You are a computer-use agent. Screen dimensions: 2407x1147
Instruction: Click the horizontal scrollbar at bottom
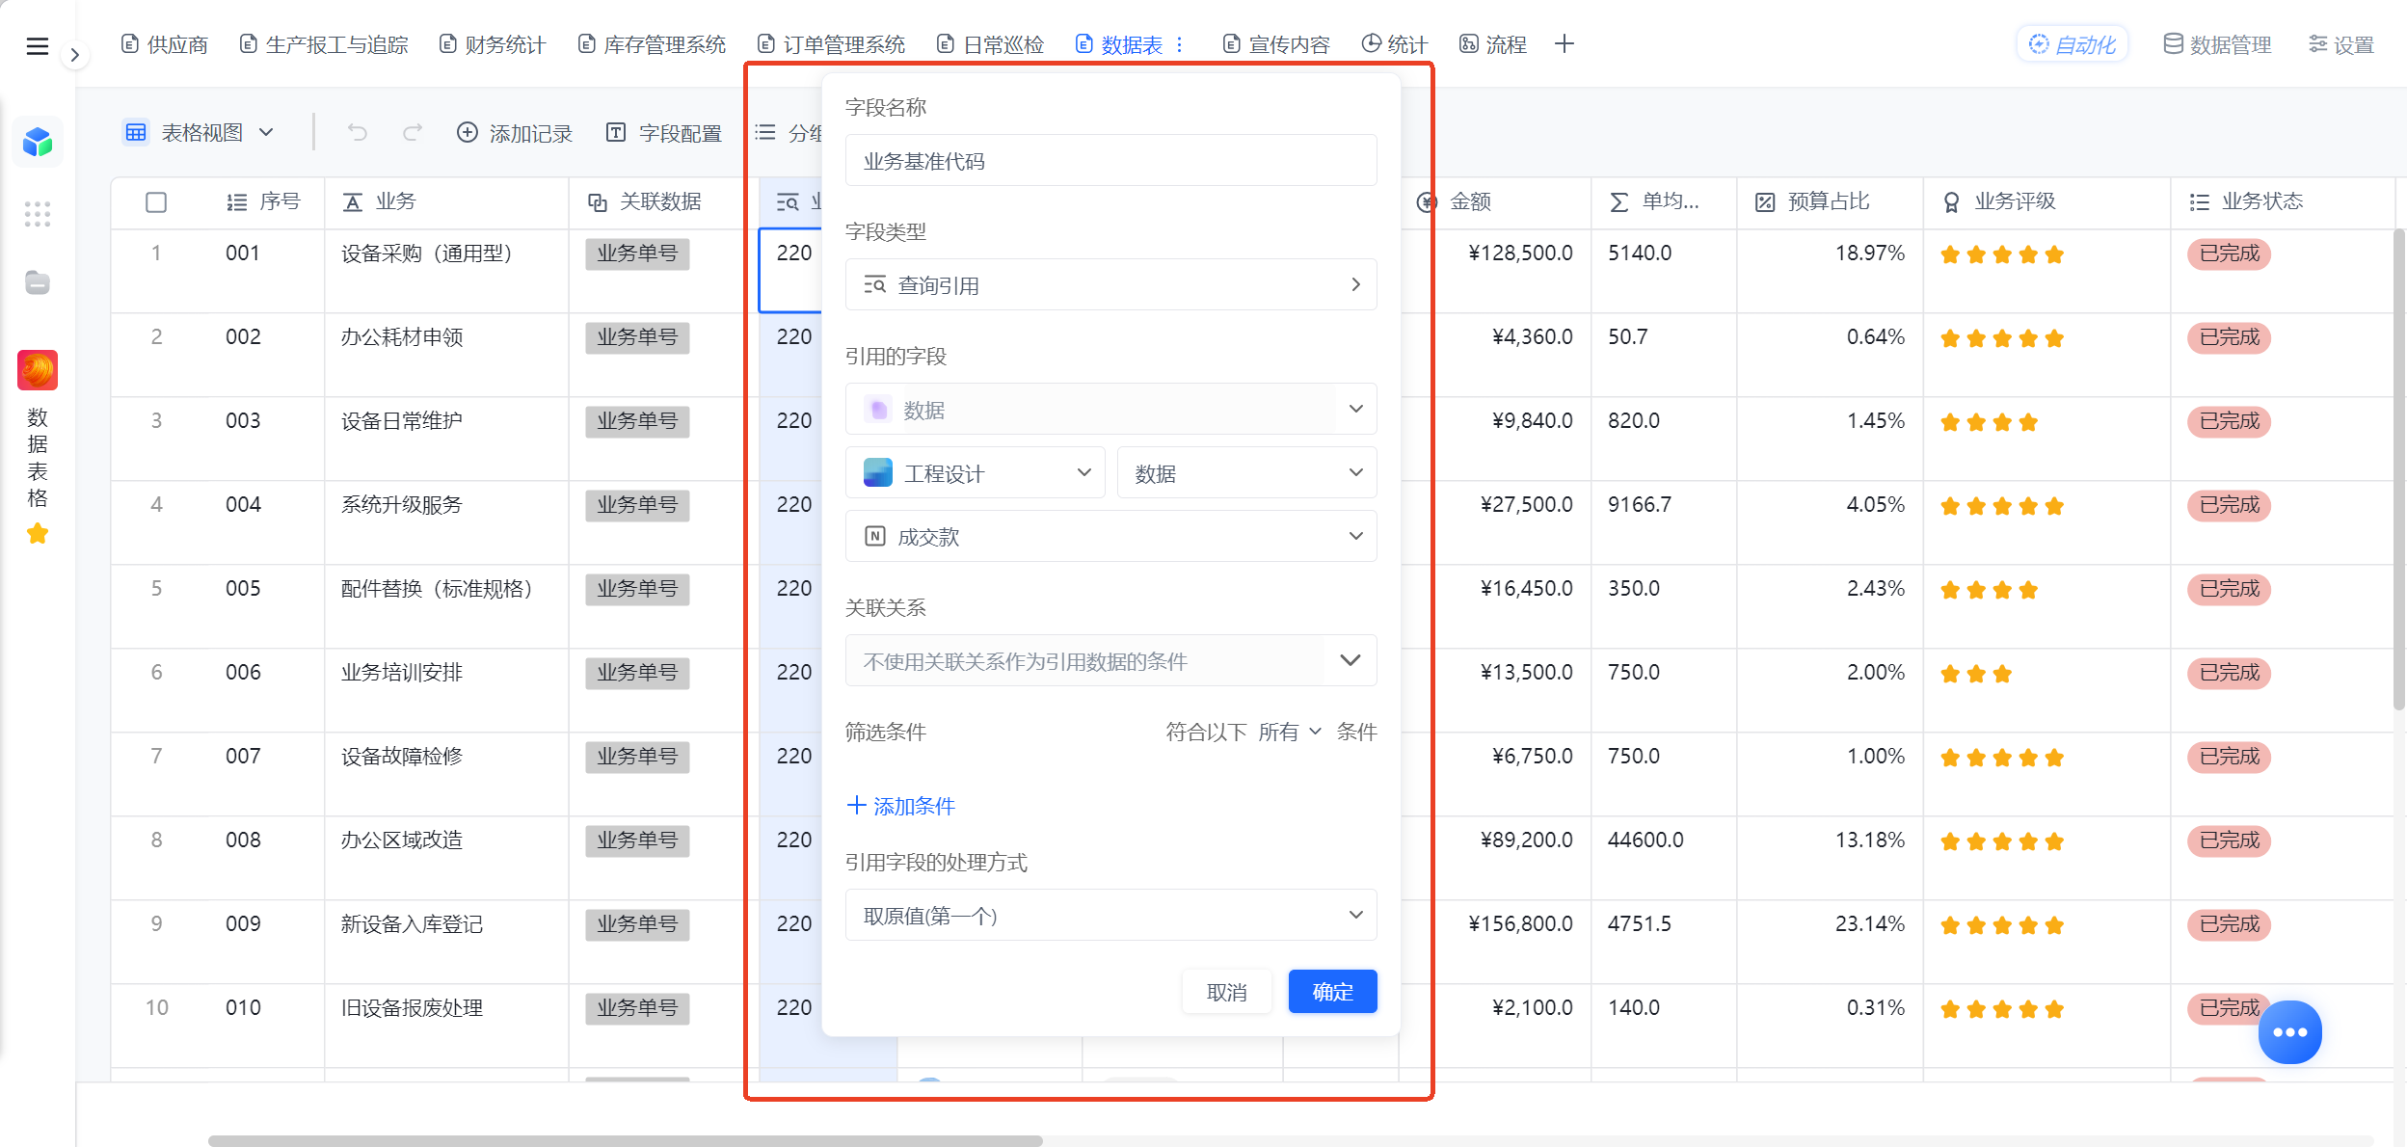(625, 1140)
